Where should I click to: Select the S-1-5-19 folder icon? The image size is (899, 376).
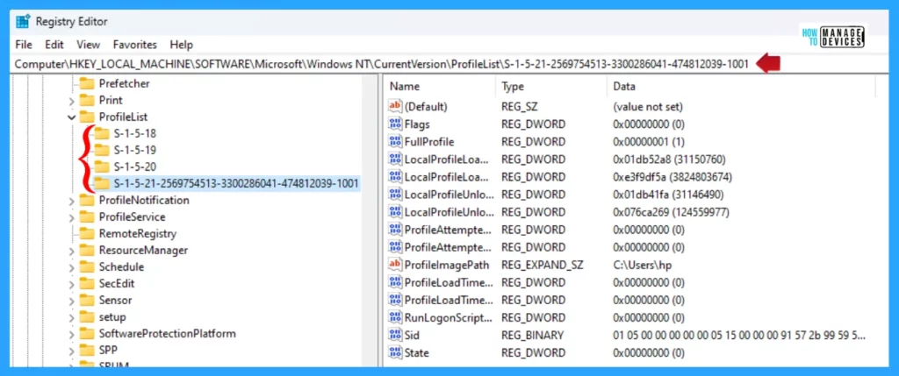[x=102, y=150]
